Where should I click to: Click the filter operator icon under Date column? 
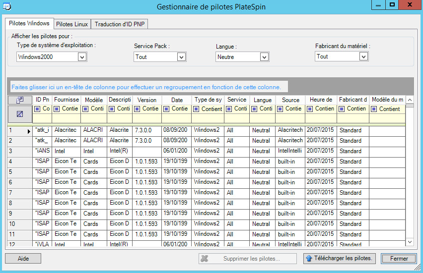(x=167, y=109)
